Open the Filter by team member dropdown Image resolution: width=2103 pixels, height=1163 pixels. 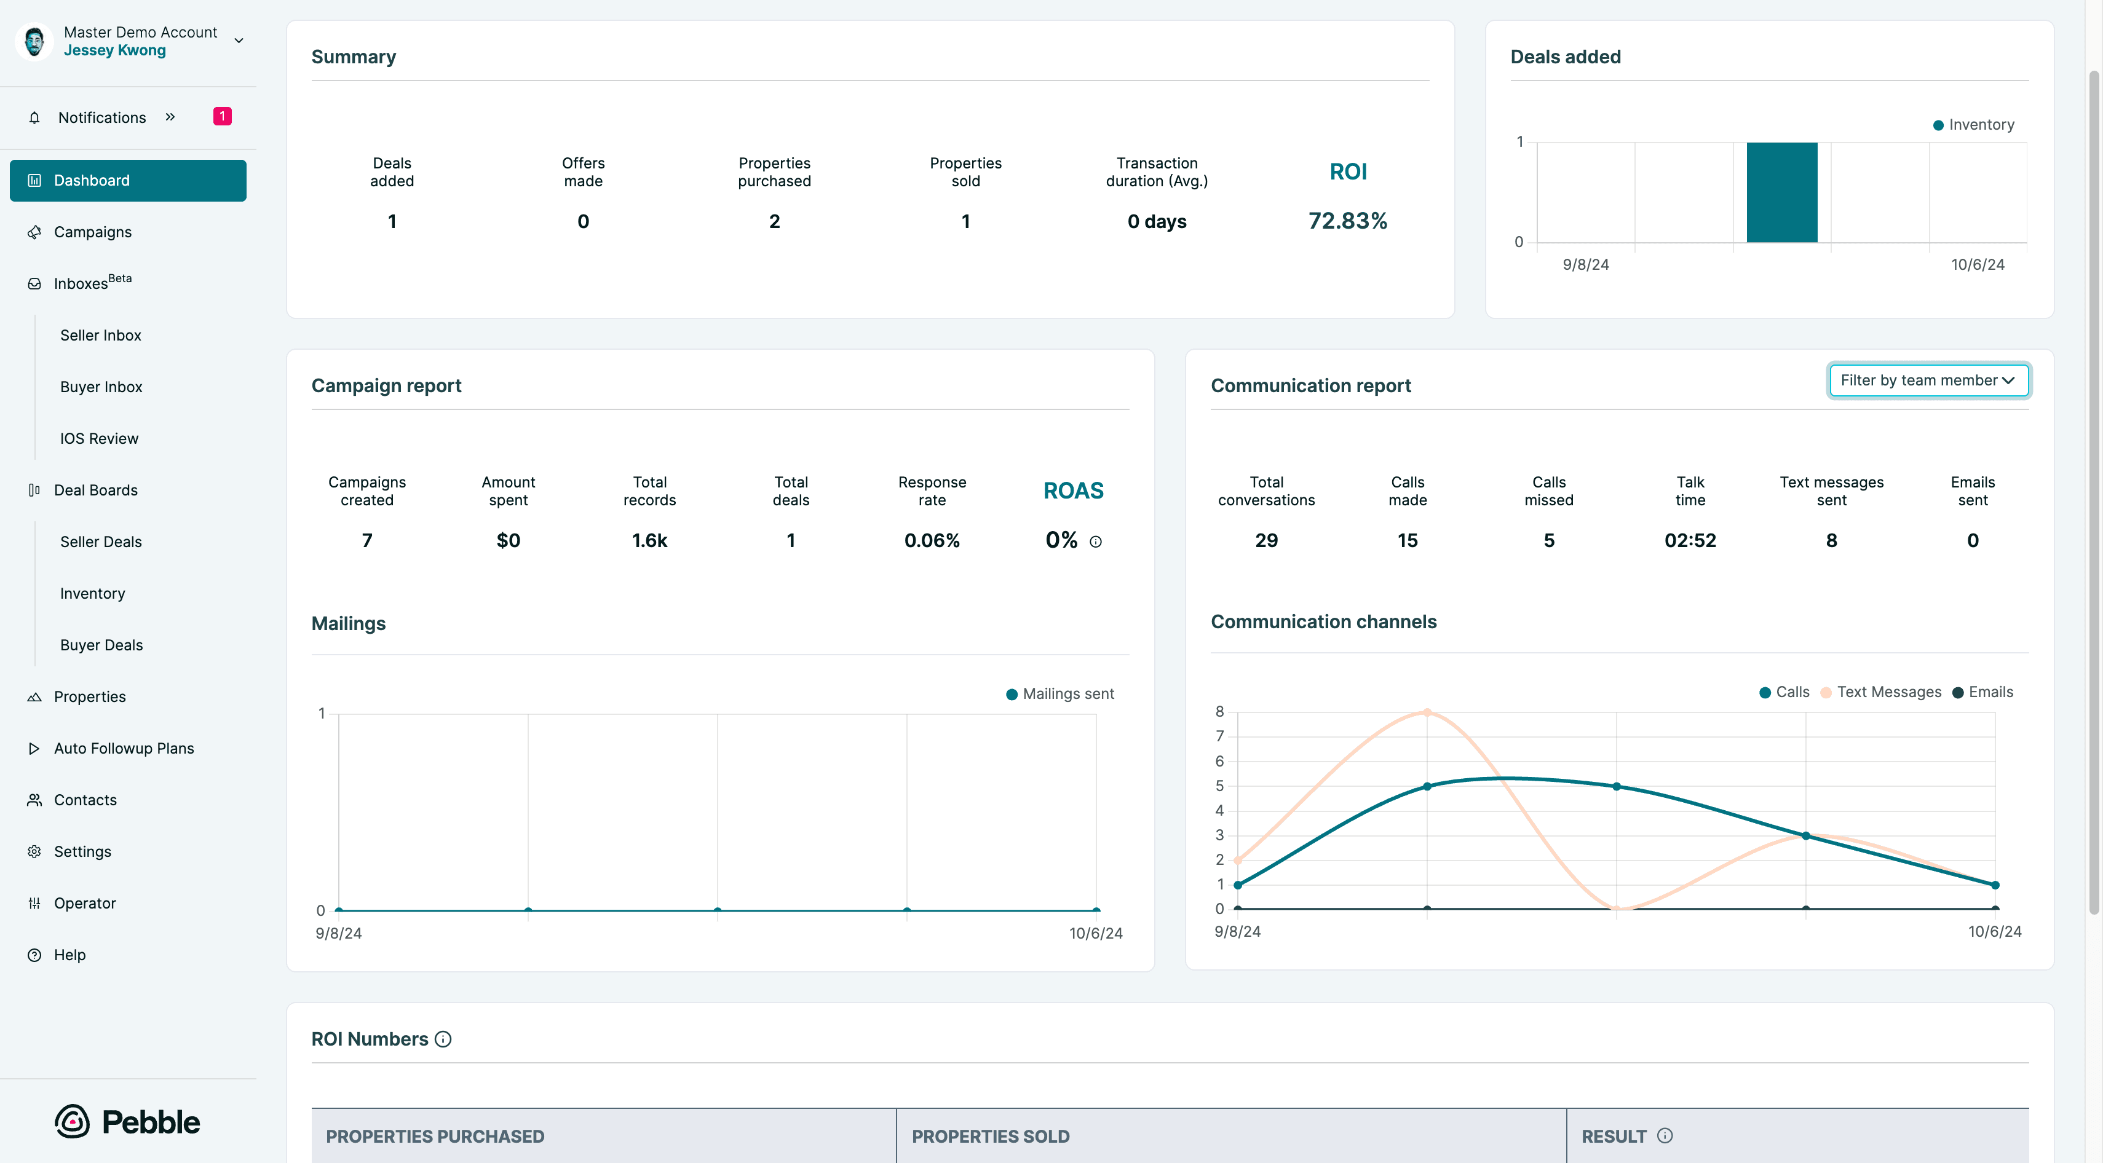tap(1928, 380)
